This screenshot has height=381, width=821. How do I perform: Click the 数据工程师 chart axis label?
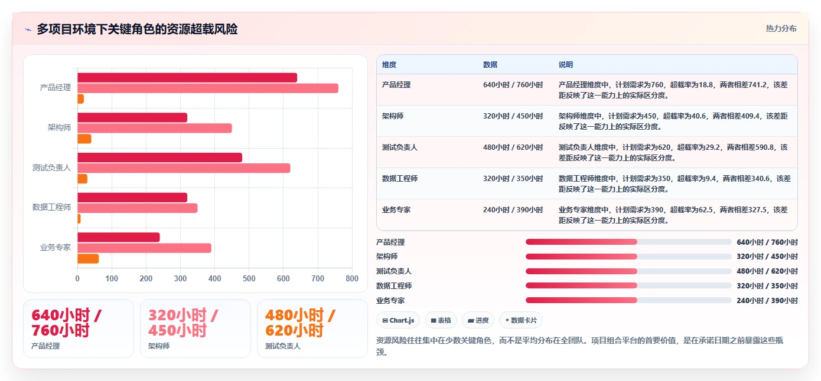point(51,207)
